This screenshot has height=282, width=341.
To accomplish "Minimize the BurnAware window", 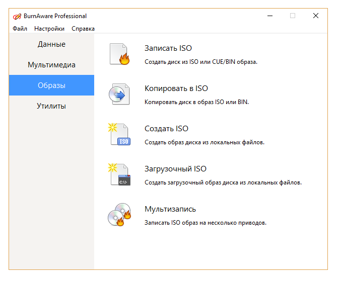I will click(270, 16).
